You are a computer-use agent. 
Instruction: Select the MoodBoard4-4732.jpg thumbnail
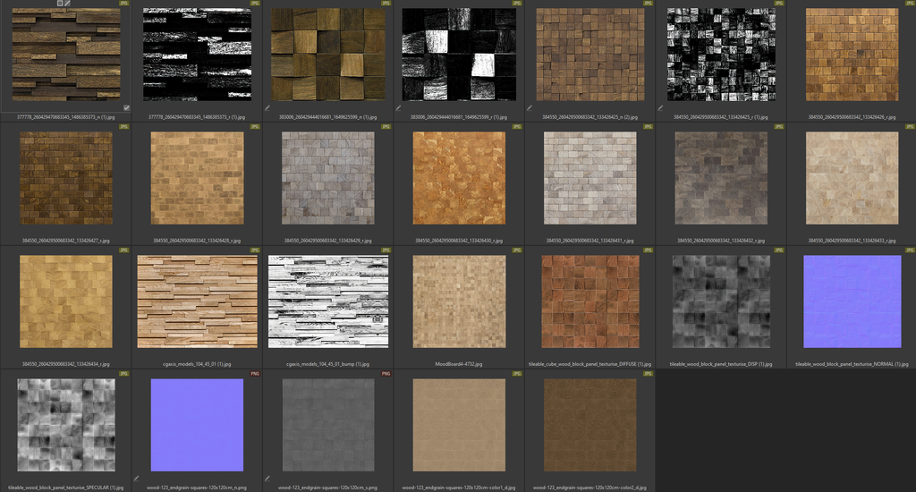click(x=459, y=301)
